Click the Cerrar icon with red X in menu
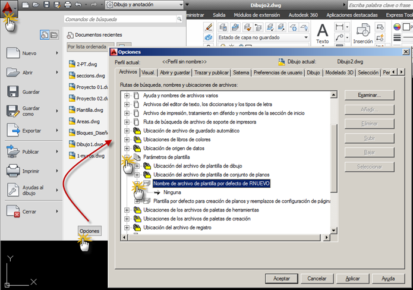The height and width of the screenshot is (290, 413). [13, 211]
